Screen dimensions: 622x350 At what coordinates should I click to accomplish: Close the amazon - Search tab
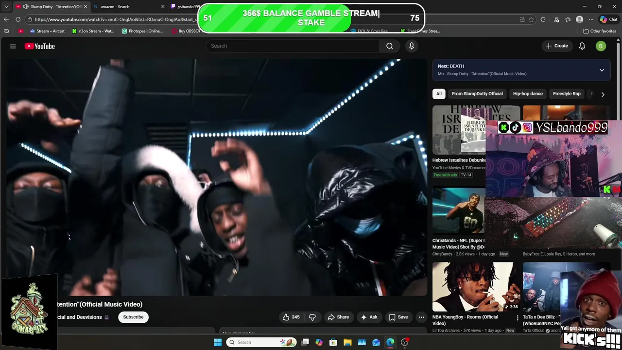pyautogui.click(x=163, y=7)
